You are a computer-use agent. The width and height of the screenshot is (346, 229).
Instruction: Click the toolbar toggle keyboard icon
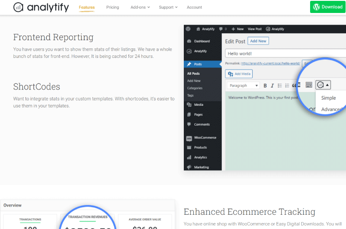click(x=309, y=85)
